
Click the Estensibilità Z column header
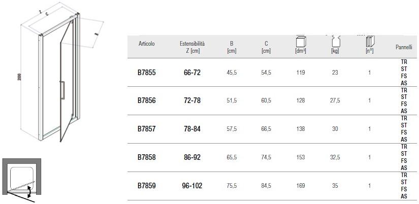pyautogui.click(x=192, y=47)
